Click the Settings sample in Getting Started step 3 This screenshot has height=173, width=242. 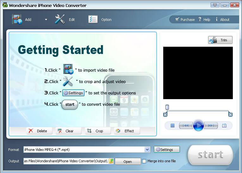click(73, 93)
